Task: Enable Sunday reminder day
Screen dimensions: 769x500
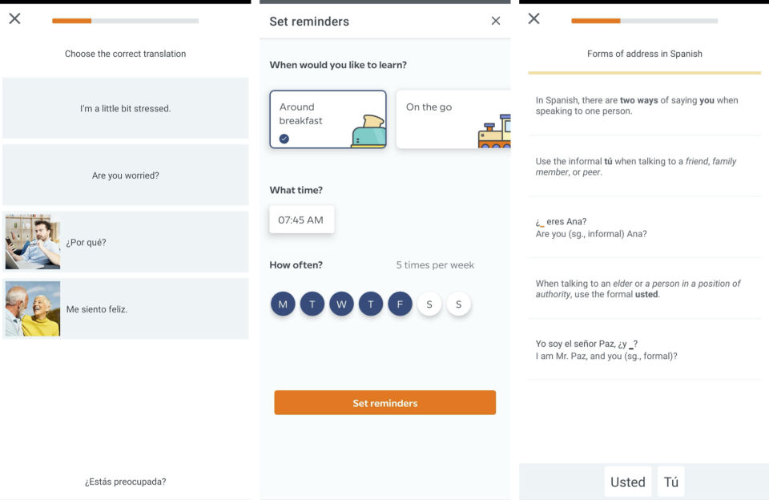Action: [x=459, y=304]
